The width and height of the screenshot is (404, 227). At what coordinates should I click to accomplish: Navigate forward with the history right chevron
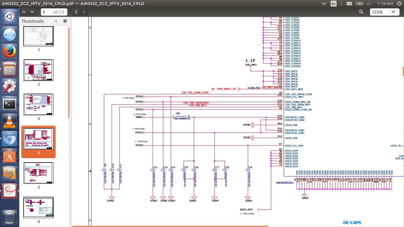tap(84, 12)
